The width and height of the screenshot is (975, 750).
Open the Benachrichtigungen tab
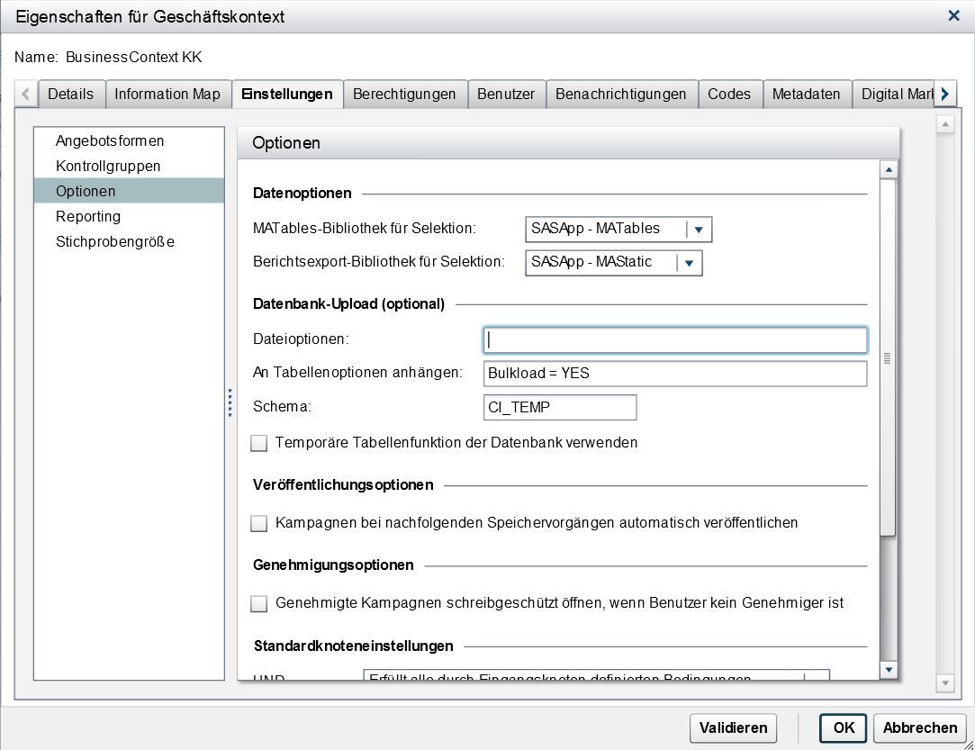click(621, 94)
